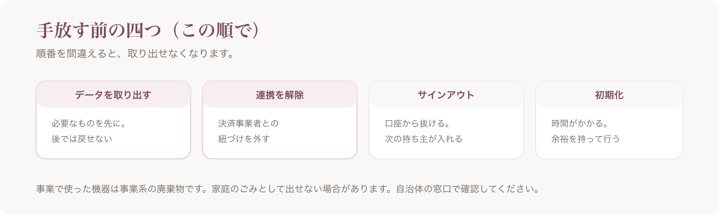Click the データを取り出す card header
Viewport: 719px width, 215px height.
point(113,95)
